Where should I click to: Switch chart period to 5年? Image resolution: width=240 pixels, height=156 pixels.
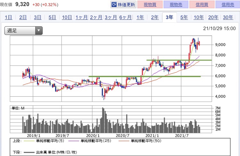[x=184, y=17]
